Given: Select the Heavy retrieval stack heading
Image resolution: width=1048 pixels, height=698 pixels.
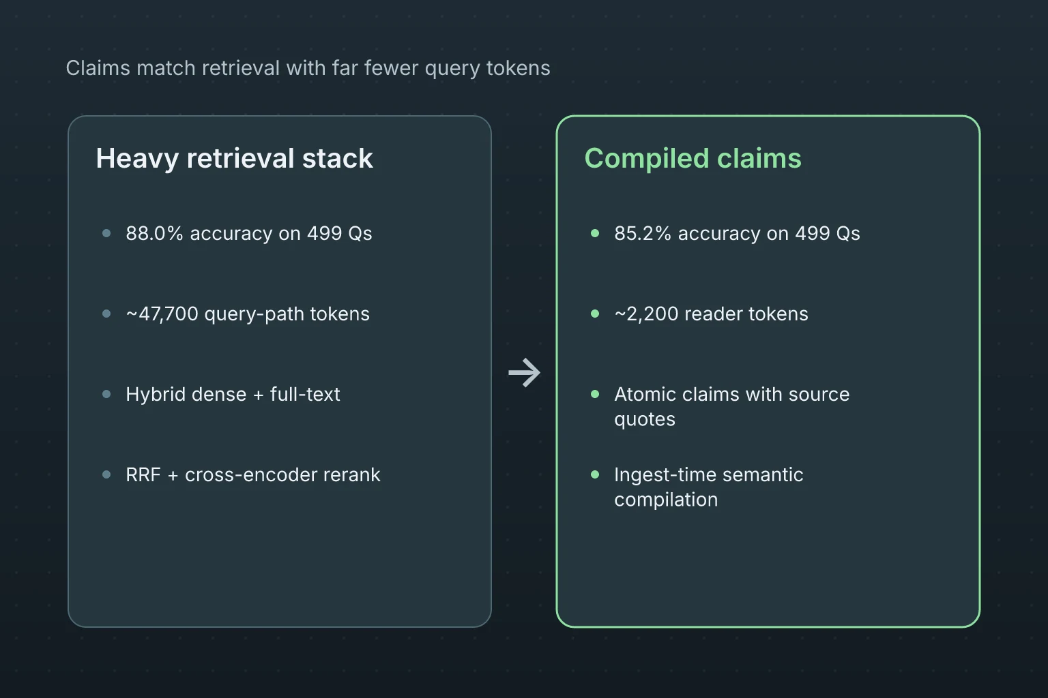Looking at the screenshot, I should click(x=234, y=158).
